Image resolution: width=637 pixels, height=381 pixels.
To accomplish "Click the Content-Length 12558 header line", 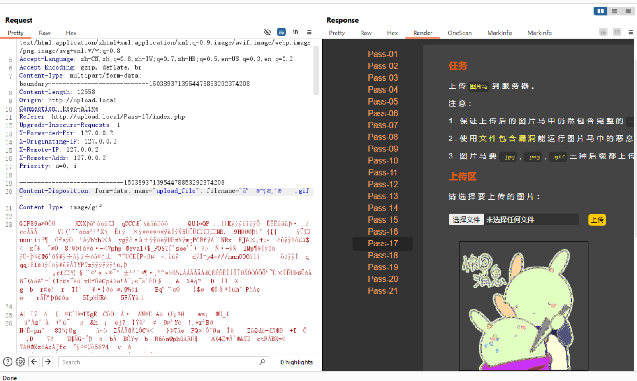I will point(57,92).
